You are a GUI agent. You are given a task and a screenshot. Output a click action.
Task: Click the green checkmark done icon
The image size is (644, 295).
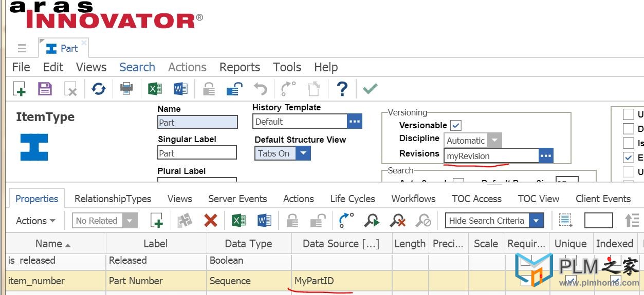pyautogui.click(x=370, y=89)
